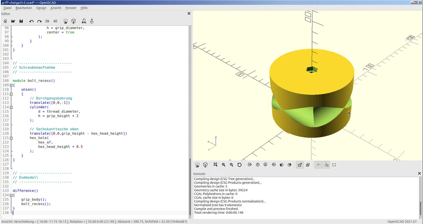Click 'd = thread_diameter,' in the code

pyautogui.click(x=59, y=111)
